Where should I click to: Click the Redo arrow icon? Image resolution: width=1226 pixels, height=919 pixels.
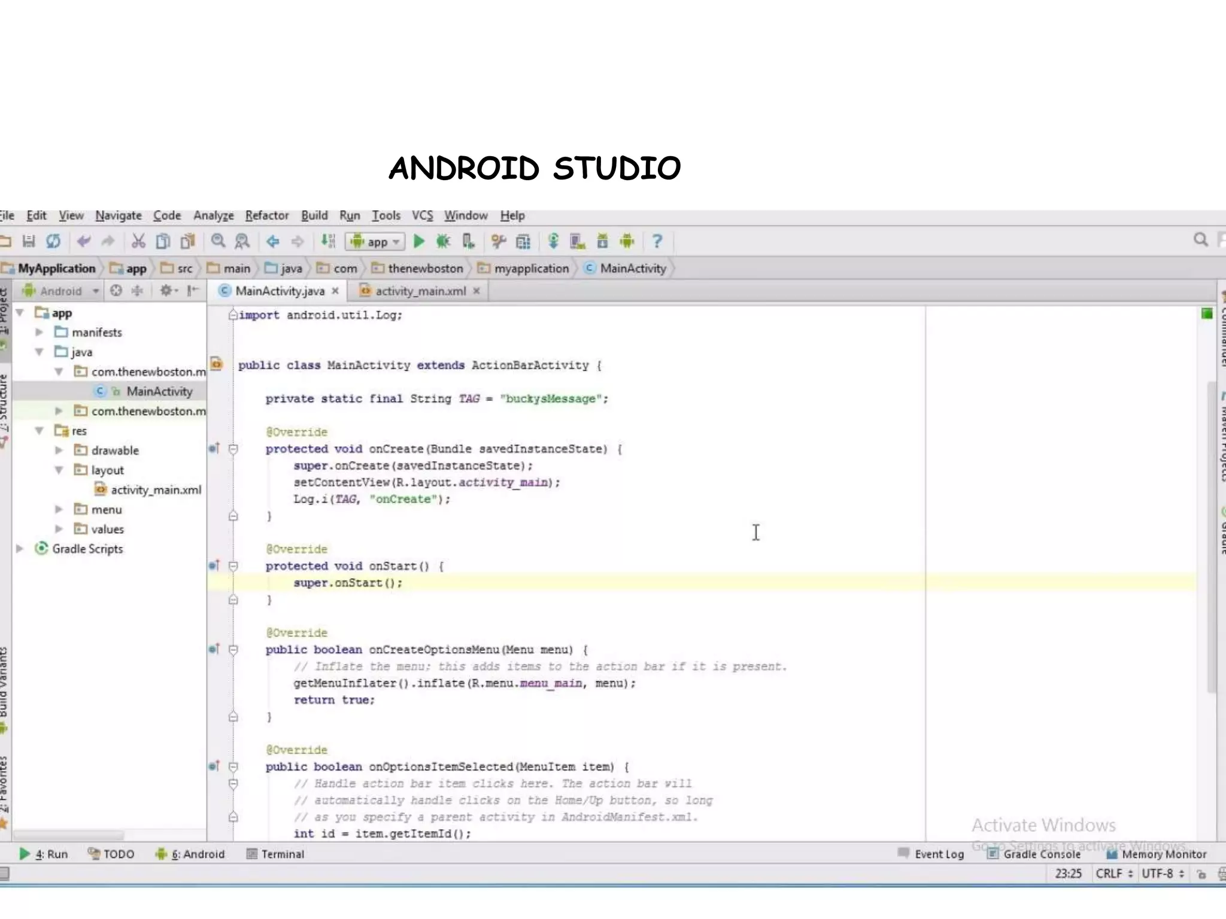(108, 241)
